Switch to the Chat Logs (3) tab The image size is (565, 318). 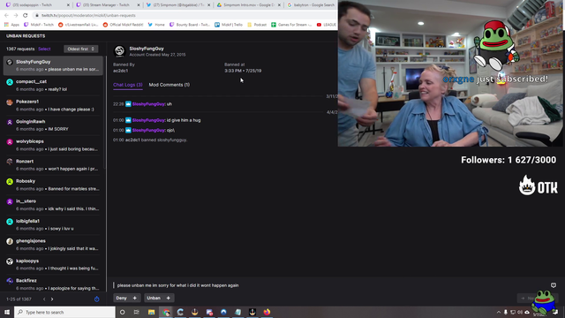coord(127,85)
